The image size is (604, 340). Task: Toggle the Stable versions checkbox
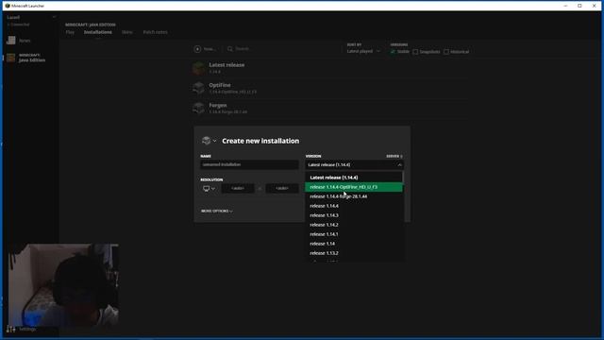pos(393,52)
